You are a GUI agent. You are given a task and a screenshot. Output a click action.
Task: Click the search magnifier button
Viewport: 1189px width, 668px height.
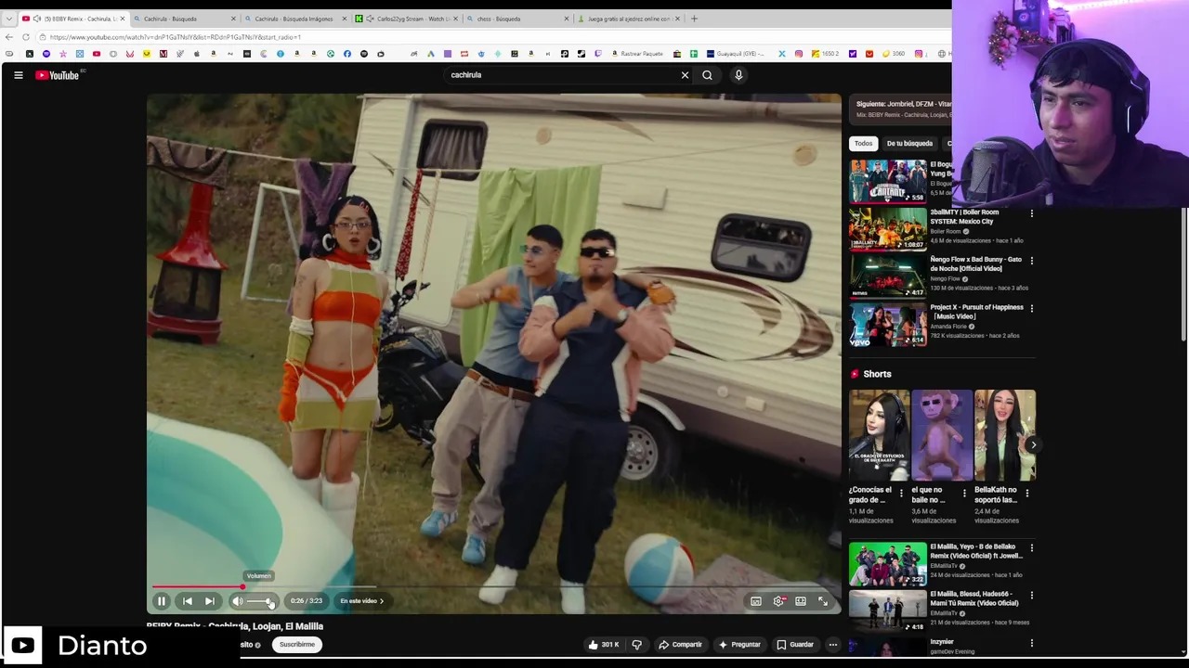coord(707,75)
